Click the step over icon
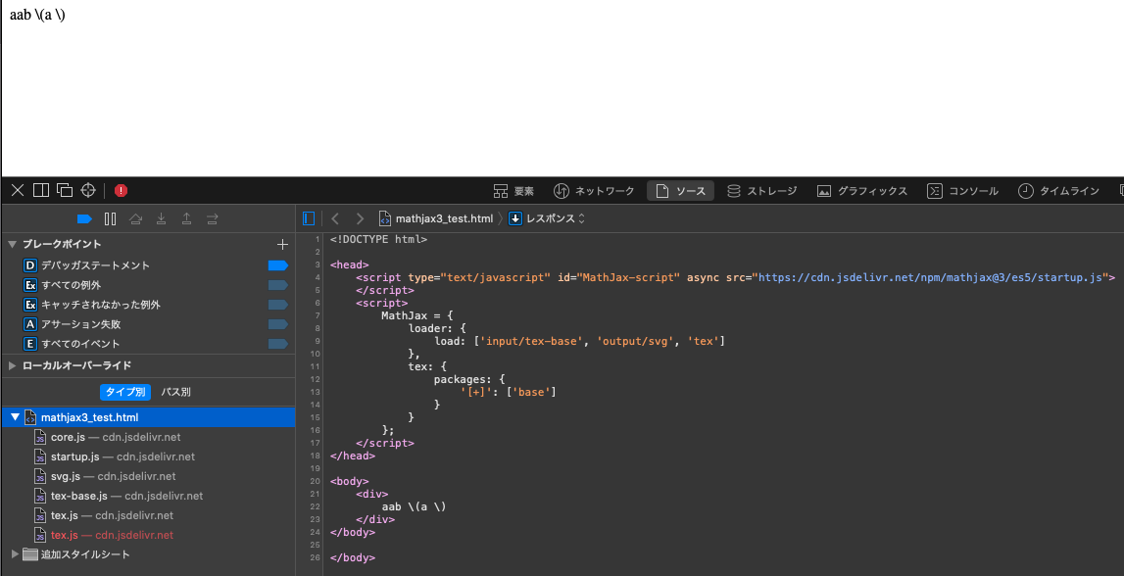Viewport: 1124px width, 576px height. [x=135, y=218]
